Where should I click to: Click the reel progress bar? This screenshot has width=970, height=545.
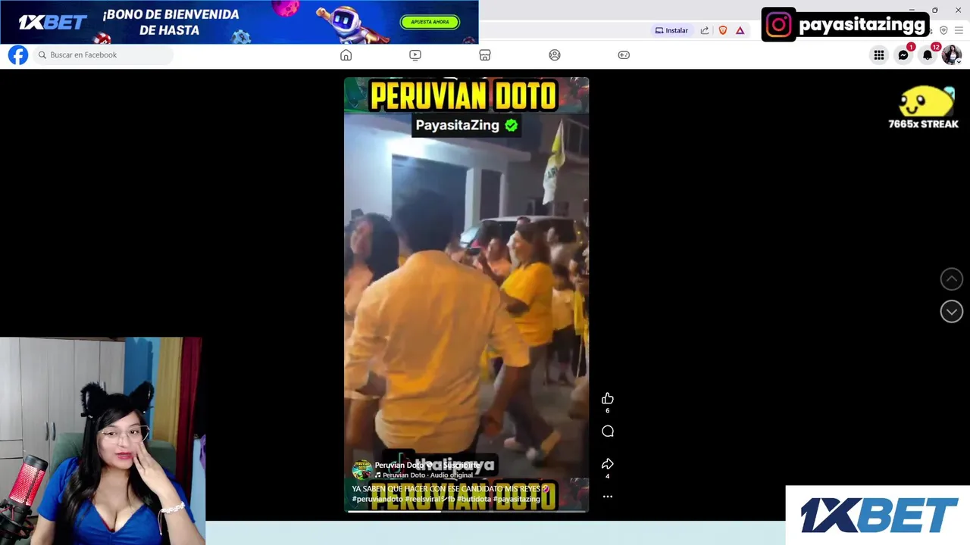466,510
